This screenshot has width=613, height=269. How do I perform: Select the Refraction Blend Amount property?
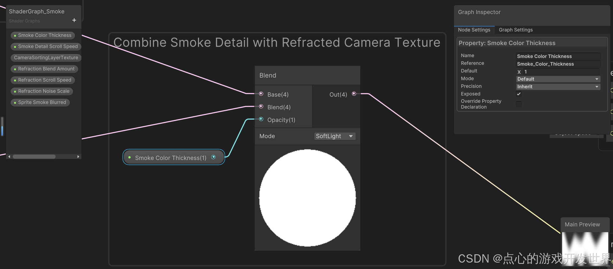tap(46, 69)
